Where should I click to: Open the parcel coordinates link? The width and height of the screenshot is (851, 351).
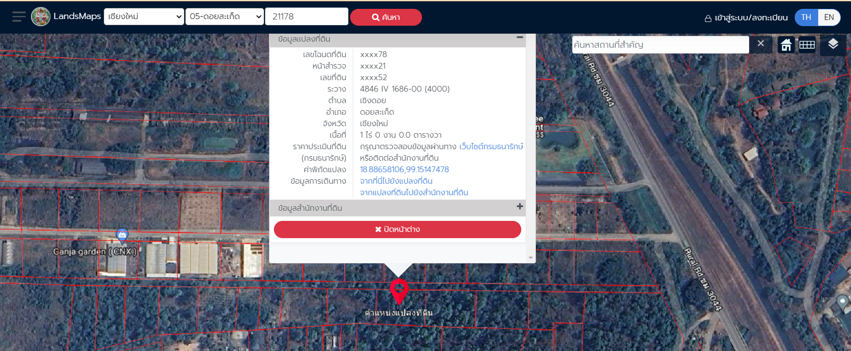coord(404,170)
